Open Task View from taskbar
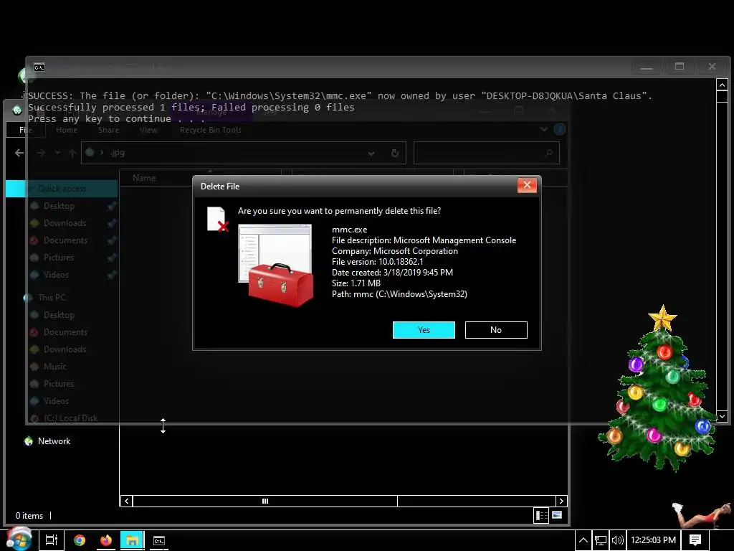This screenshot has height=551, width=734. point(52,540)
